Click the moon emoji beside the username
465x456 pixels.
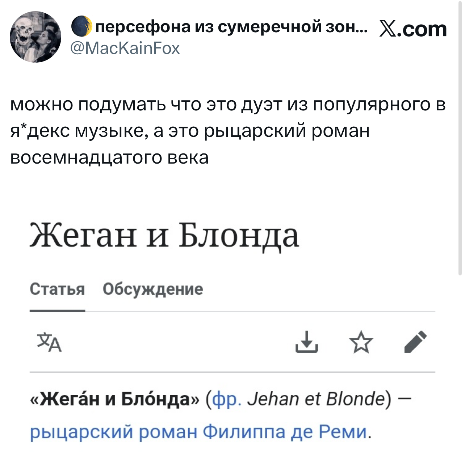(81, 27)
